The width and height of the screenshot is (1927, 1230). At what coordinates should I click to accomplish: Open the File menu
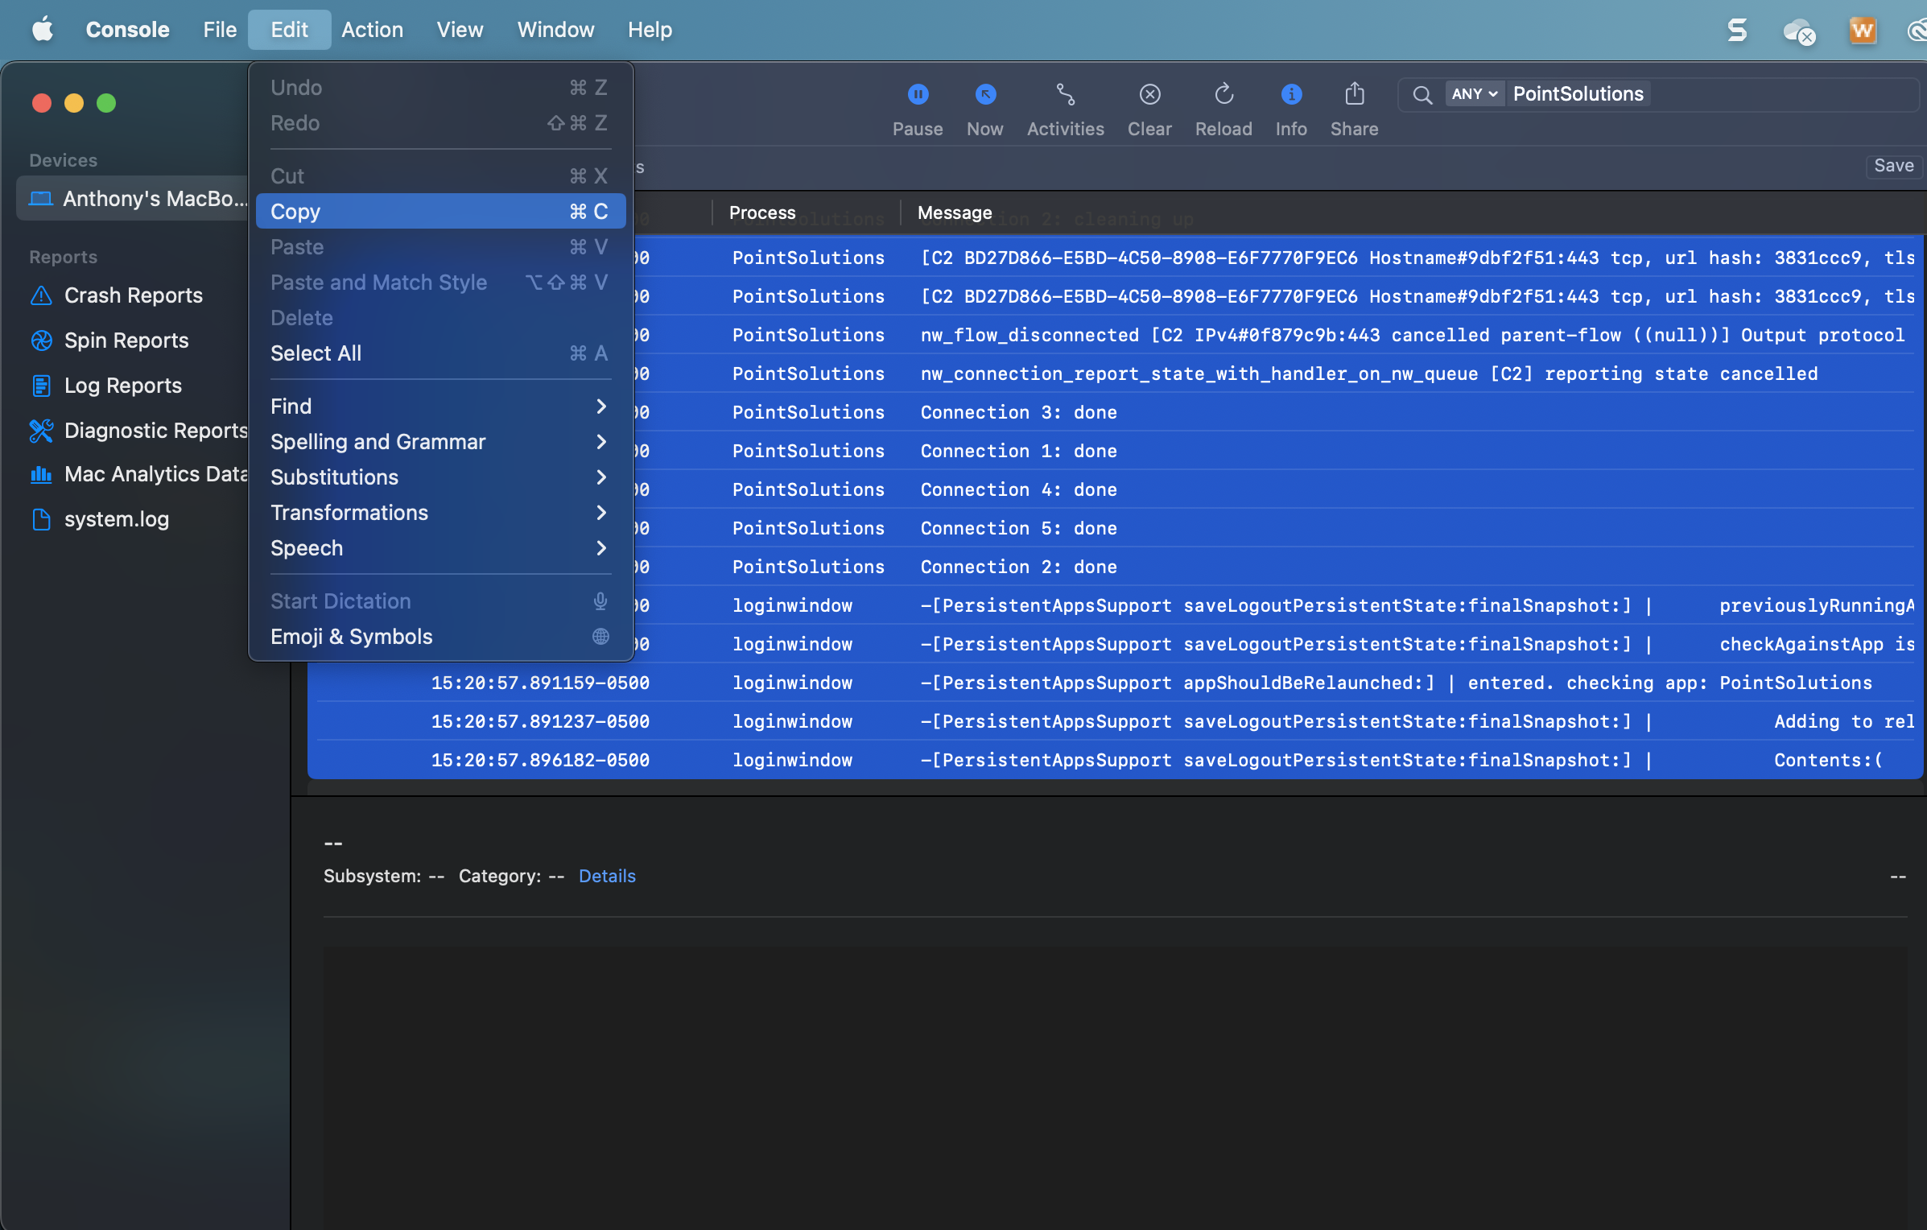[220, 30]
